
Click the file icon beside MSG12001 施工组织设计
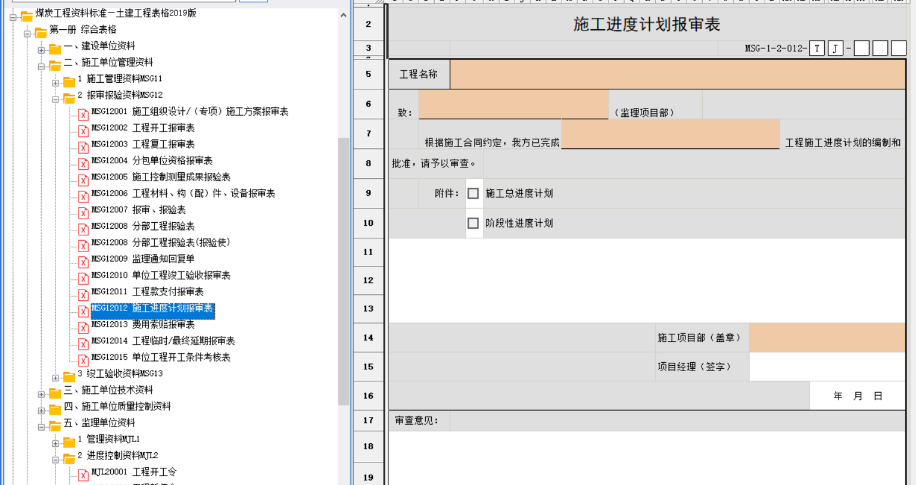[x=83, y=114]
